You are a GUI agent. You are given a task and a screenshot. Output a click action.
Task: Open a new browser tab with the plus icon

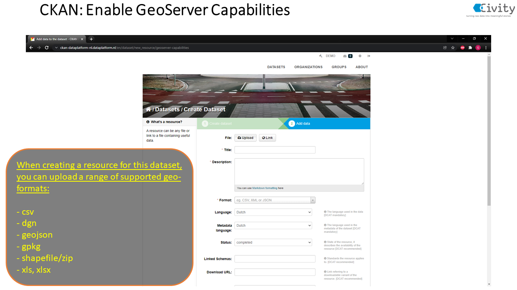click(91, 39)
